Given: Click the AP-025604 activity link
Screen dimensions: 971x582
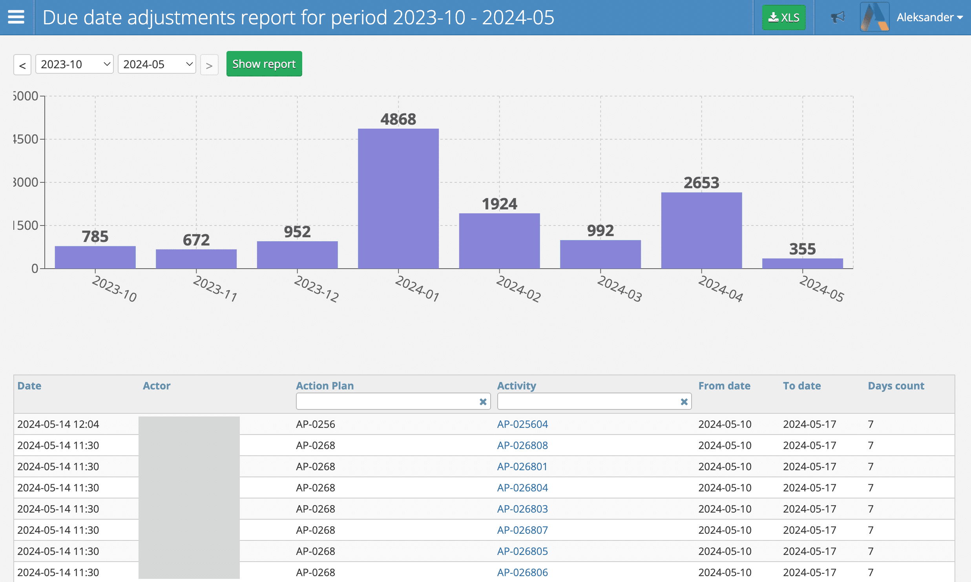Looking at the screenshot, I should click(522, 423).
